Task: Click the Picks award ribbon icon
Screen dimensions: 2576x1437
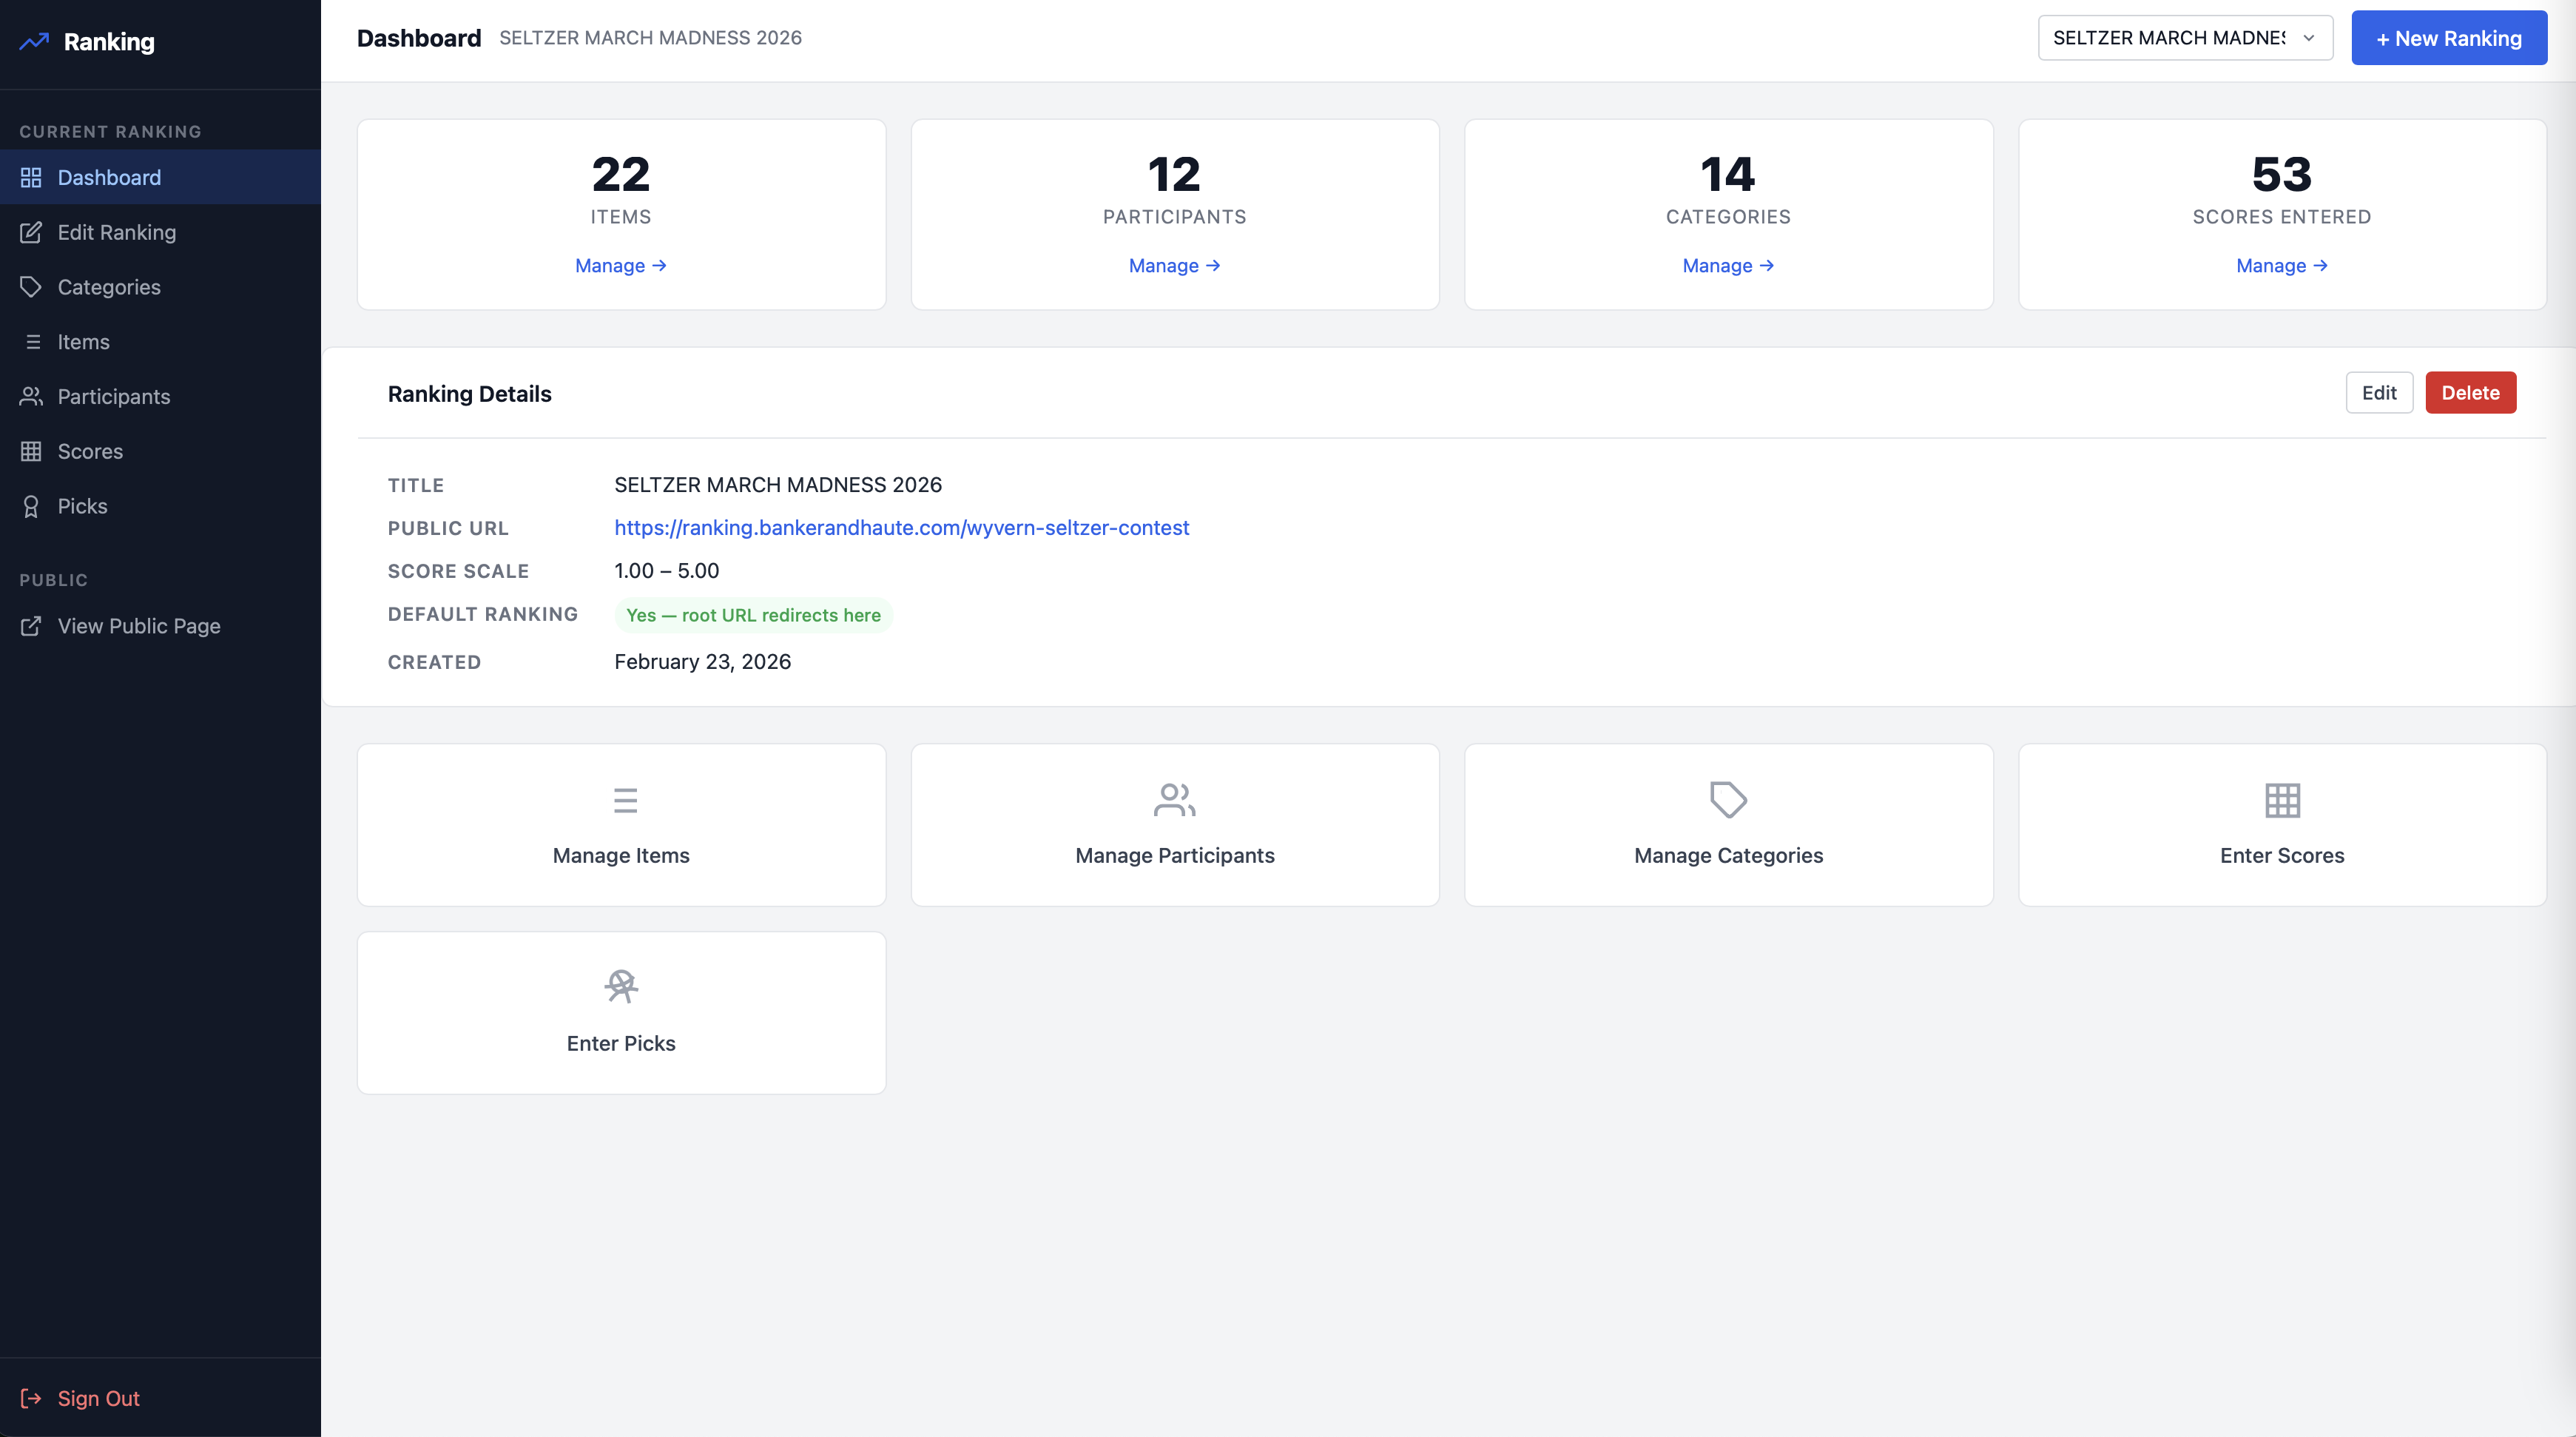Action: click(31, 506)
